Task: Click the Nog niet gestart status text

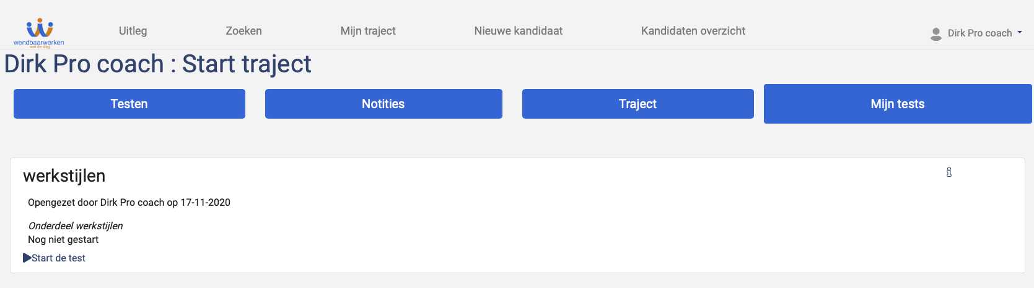Action: pyautogui.click(x=63, y=239)
